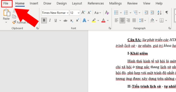Expand Text Effects dropdown arrow
The height and width of the screenshot is (92, 176).
(x=88, y=21)
